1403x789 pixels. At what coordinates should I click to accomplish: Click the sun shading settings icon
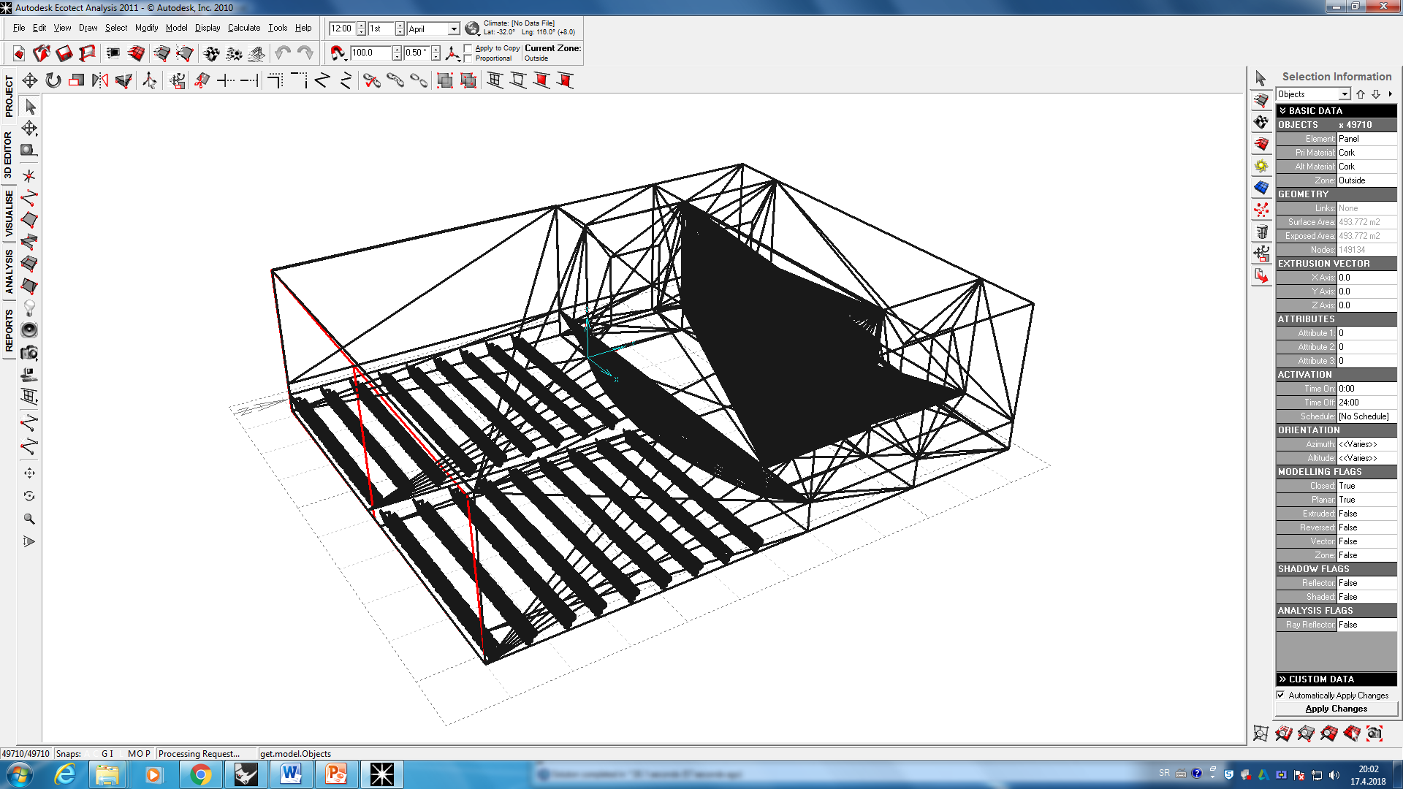[1261, 166]
